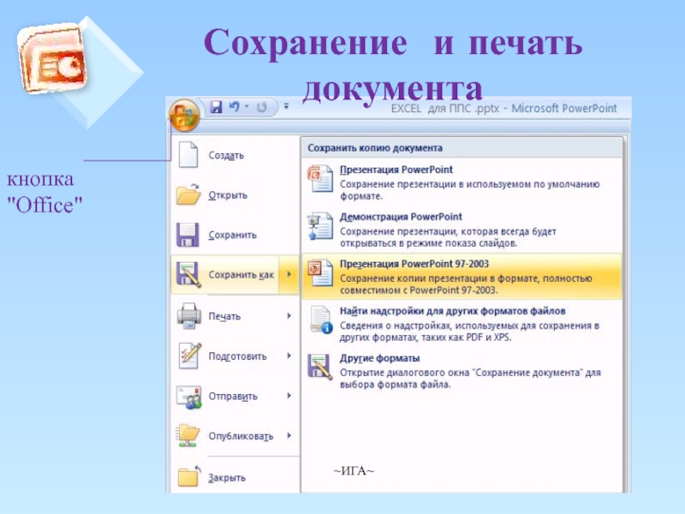This screenshot has width=685, height=514.
Task: Click the blank page icon beside Создать
Action: (x=188, y=155)
